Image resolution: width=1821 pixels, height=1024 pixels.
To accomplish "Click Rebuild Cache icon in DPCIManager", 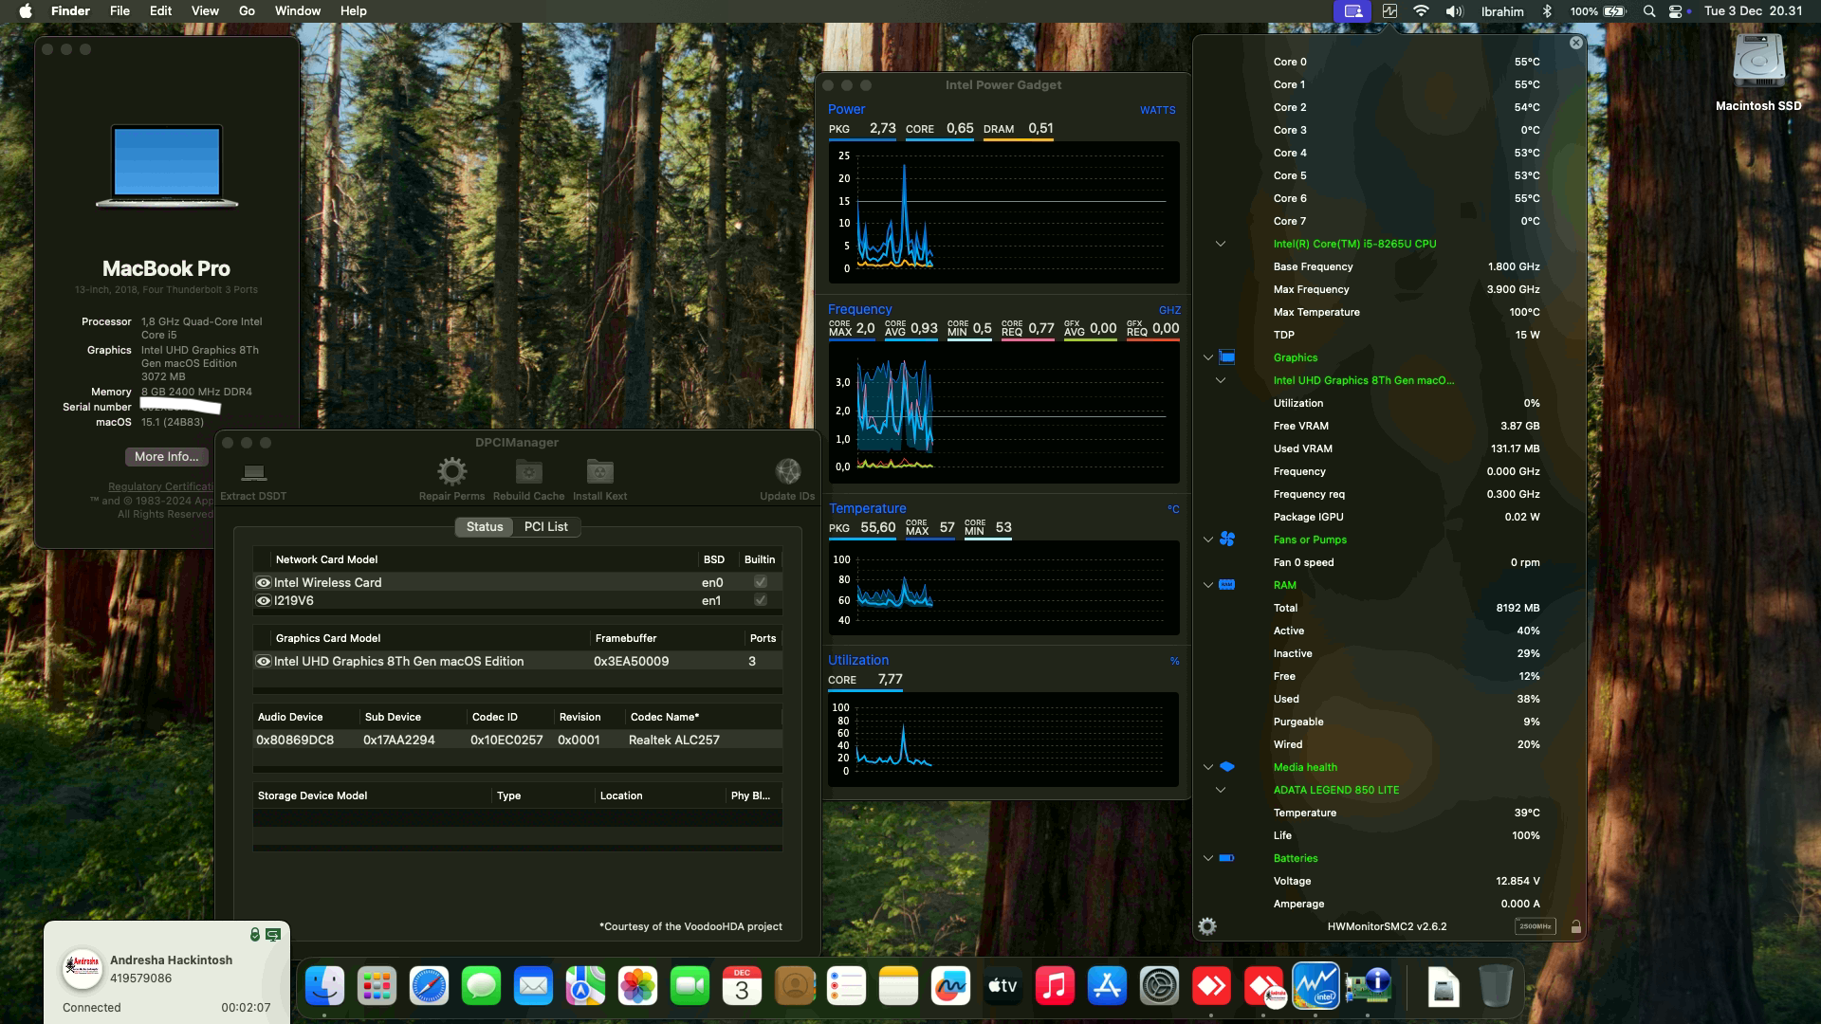I will tap(528, 471).
